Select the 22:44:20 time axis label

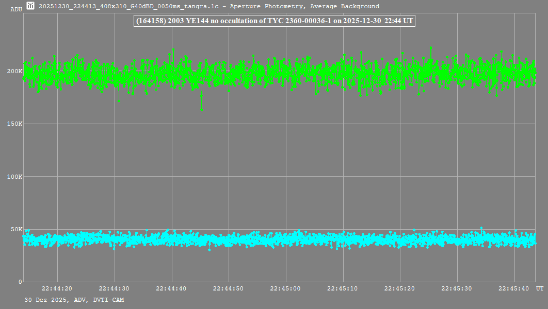coord(57,289)
